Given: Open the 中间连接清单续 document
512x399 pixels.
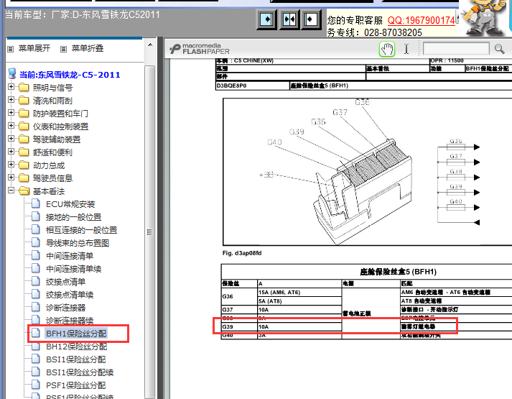Looking at the screenshot, I should tap(73, 269).
